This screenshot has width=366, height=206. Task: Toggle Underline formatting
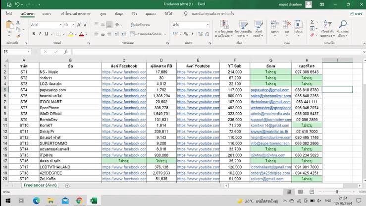coord(47,34)
